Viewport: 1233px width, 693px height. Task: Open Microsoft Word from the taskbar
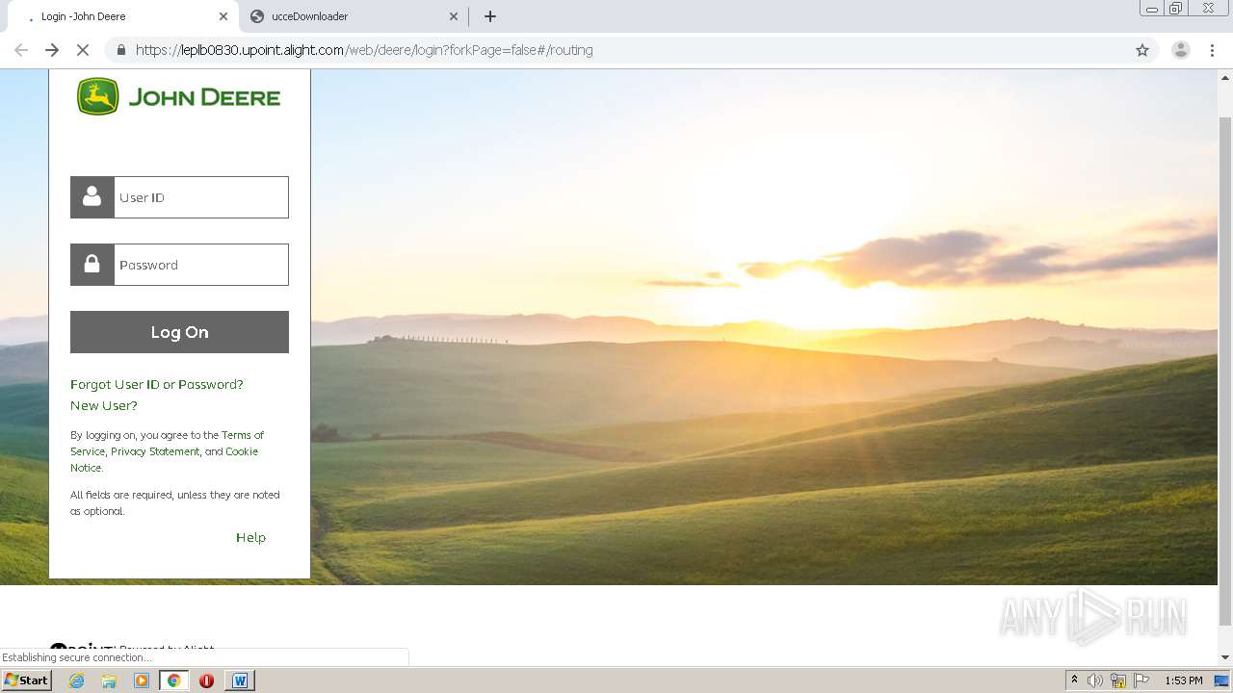point(240,680)
